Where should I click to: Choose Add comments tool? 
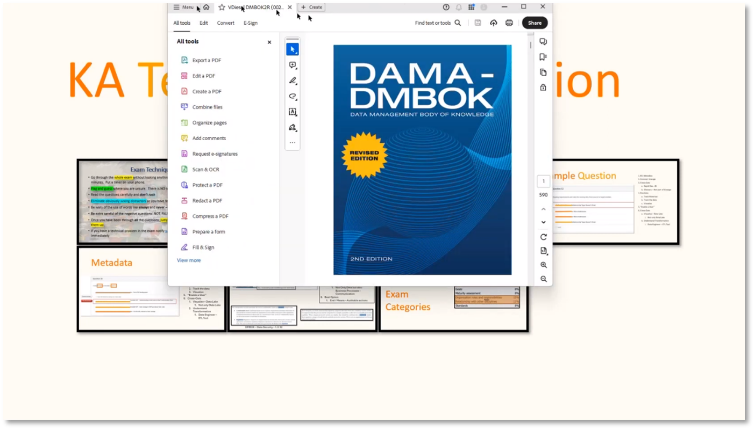point(203,138)
